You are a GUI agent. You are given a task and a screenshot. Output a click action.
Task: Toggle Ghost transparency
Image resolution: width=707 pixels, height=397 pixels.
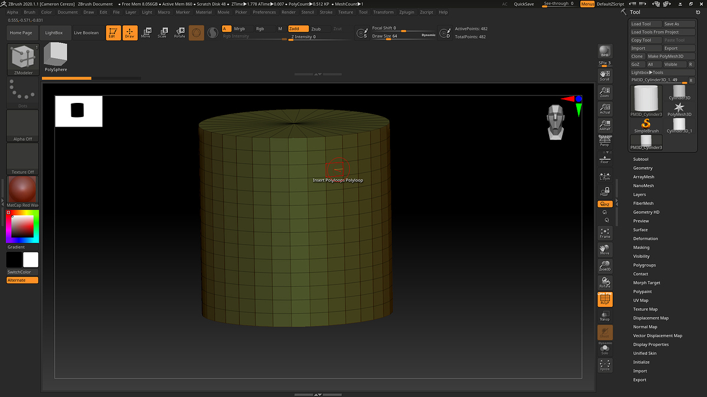click(x=604, y=332)
